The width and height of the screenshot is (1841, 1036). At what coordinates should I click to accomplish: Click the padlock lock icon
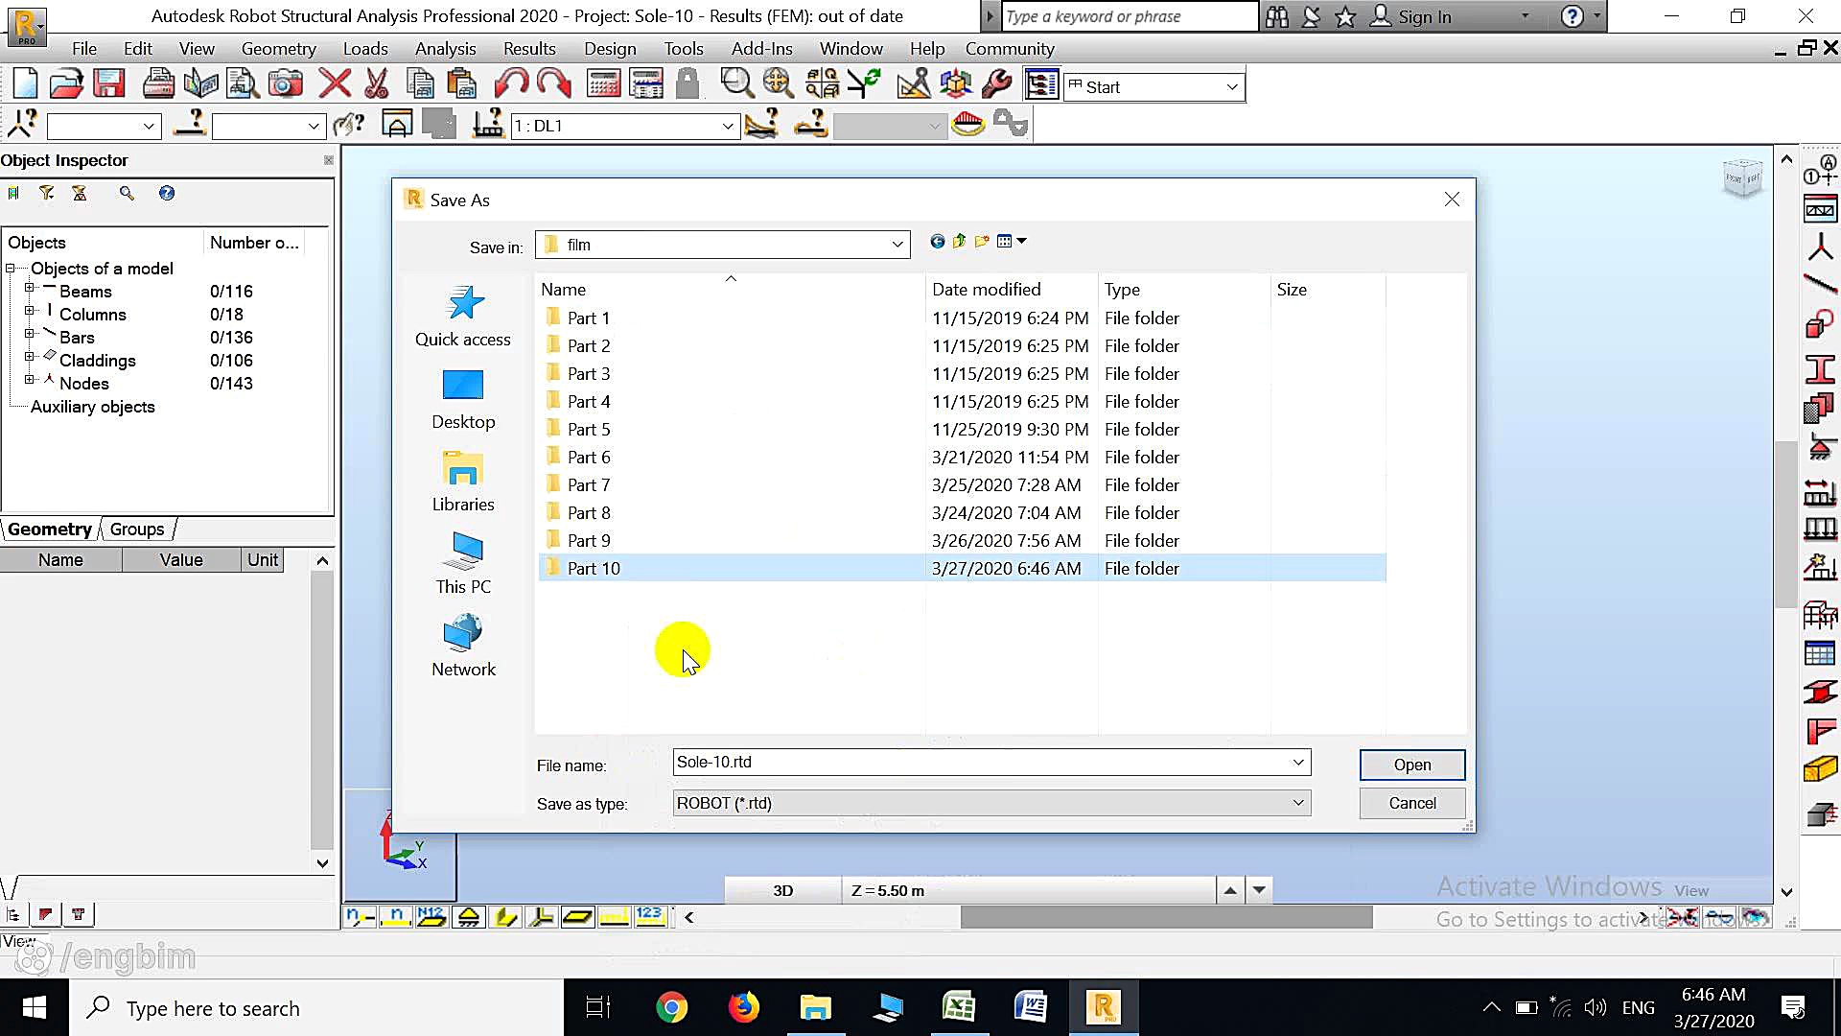687,85
